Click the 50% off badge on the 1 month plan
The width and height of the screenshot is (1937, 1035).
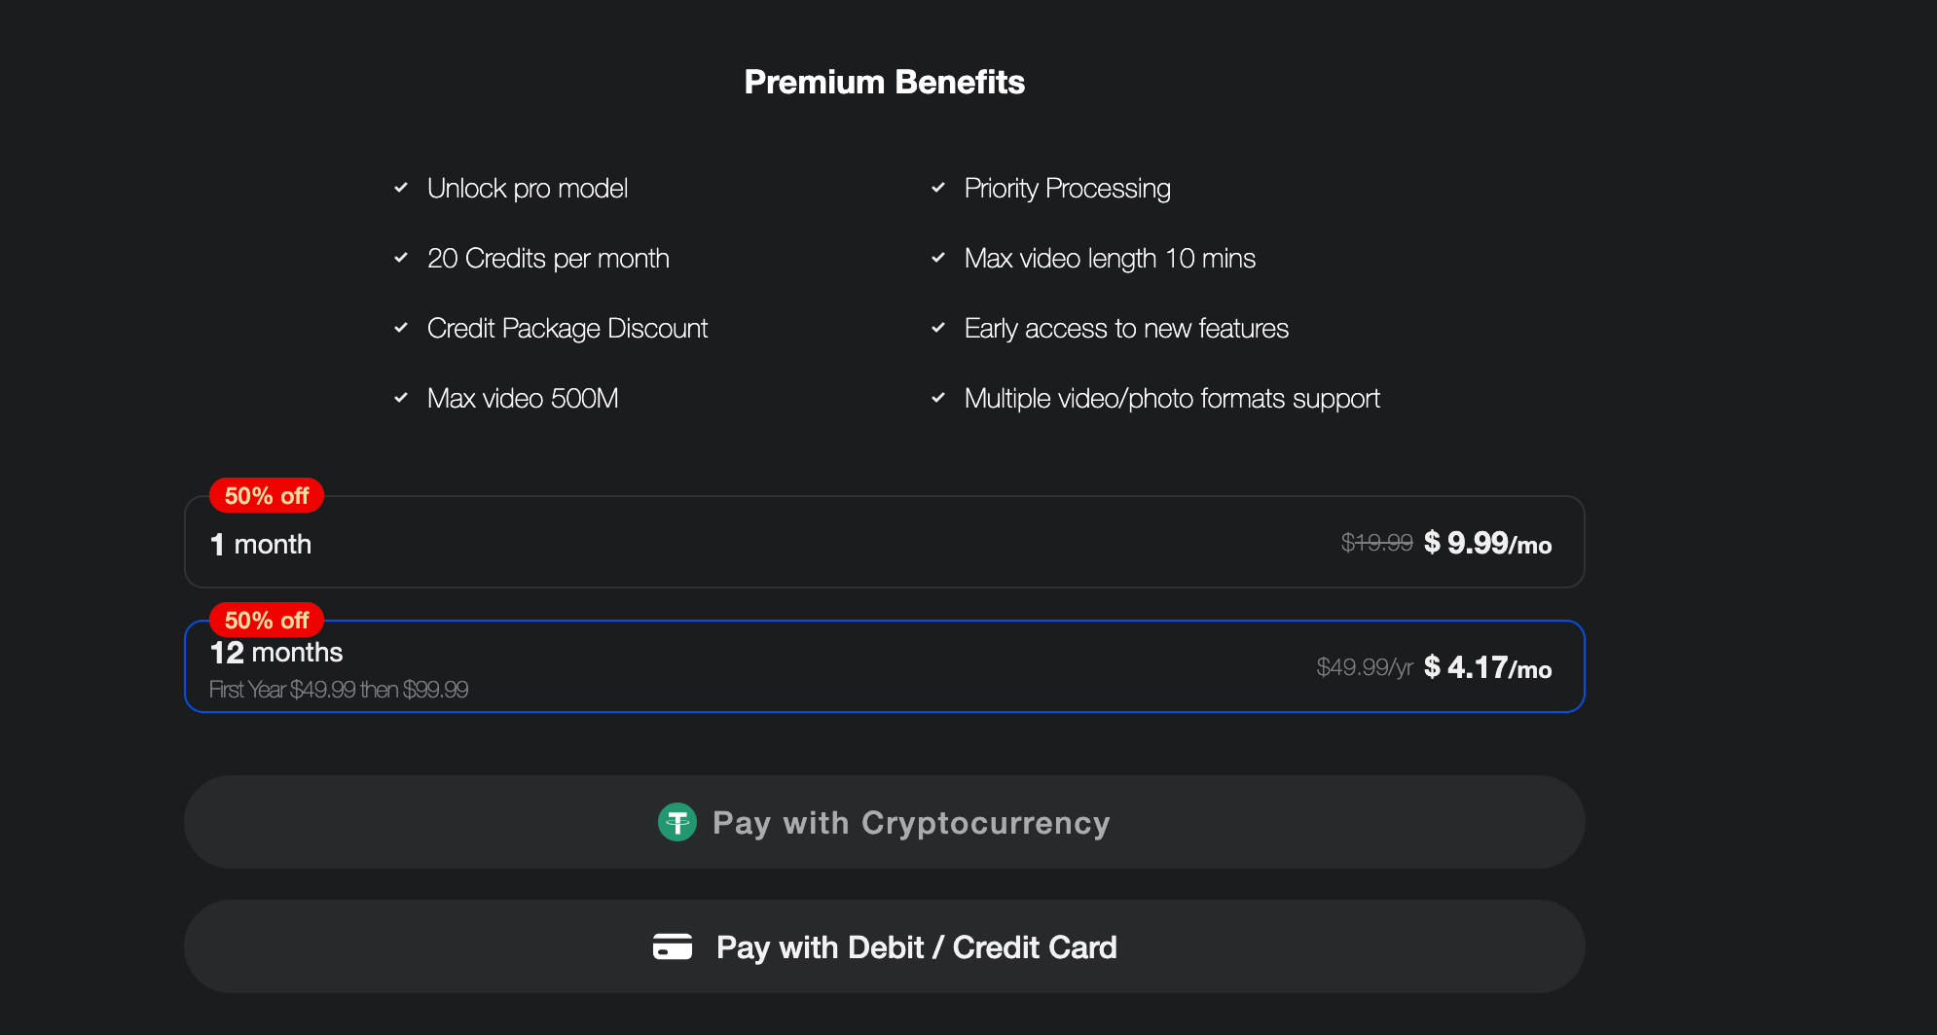pyautogui.click(x=267, y=496)
